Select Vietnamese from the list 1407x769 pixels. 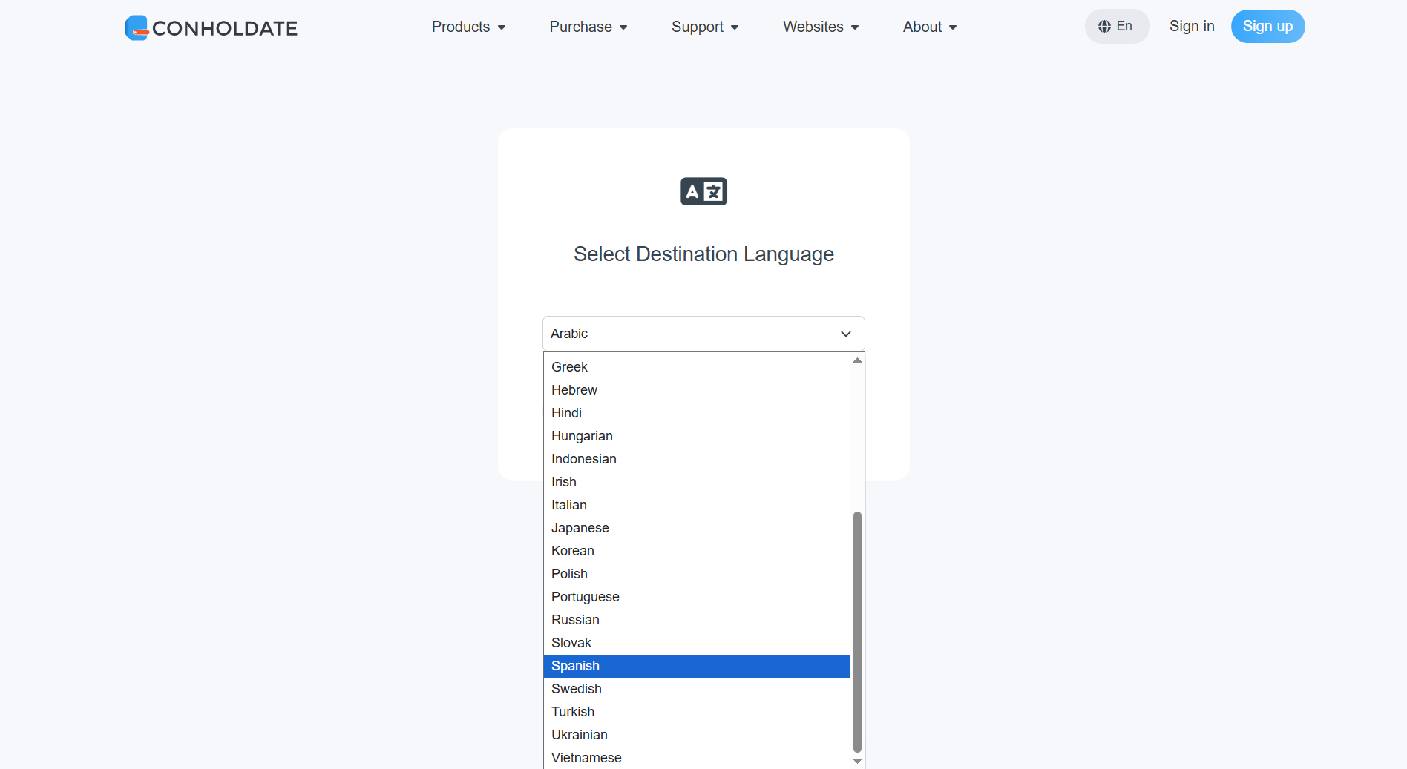pos(697,758)
